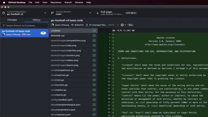
Task: Click added-file icon beside tables.go
Action: coord(94,90)
